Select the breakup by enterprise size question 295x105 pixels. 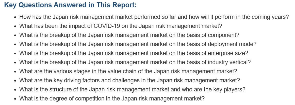[134, 53]
